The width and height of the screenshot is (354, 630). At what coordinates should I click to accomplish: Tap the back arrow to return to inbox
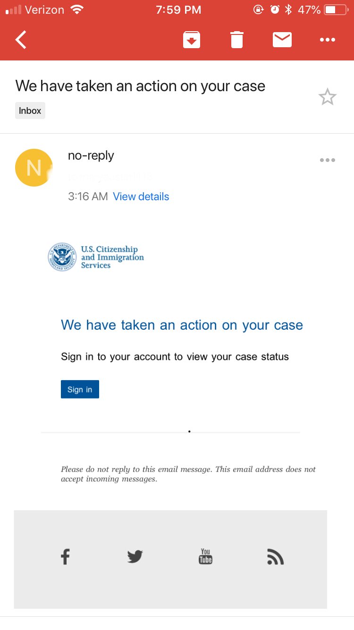pyautogui.click(x=21, y=40)
